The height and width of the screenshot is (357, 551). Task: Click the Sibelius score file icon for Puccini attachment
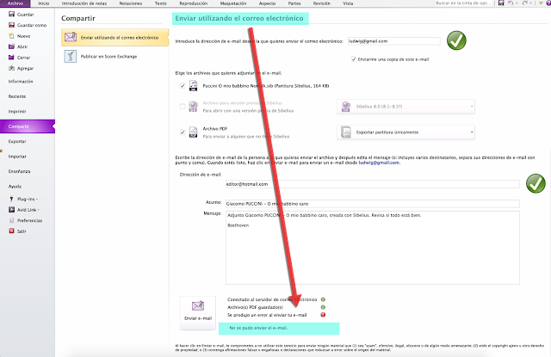point(193,86)
